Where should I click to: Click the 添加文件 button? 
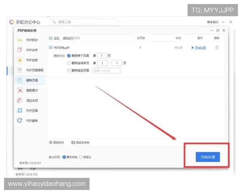(x=56, y=142)
